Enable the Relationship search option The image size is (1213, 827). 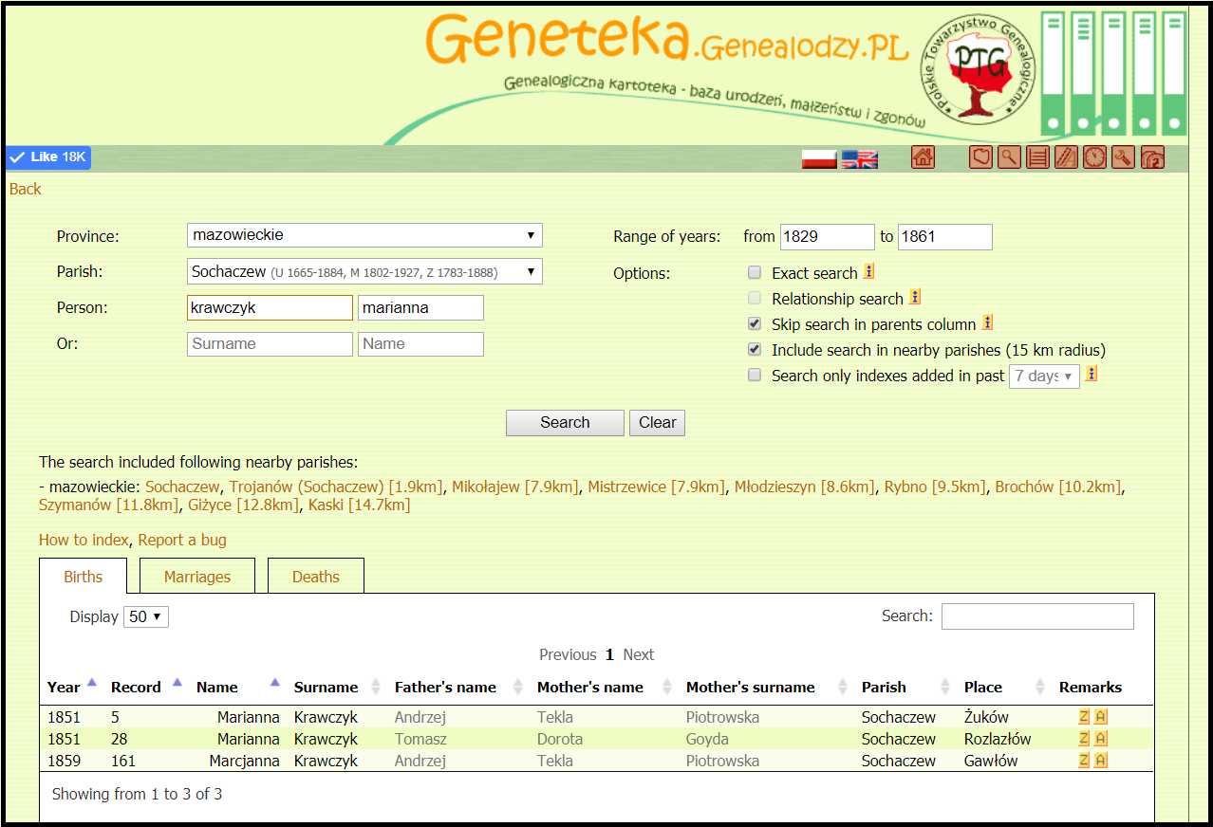coord(755,298)
